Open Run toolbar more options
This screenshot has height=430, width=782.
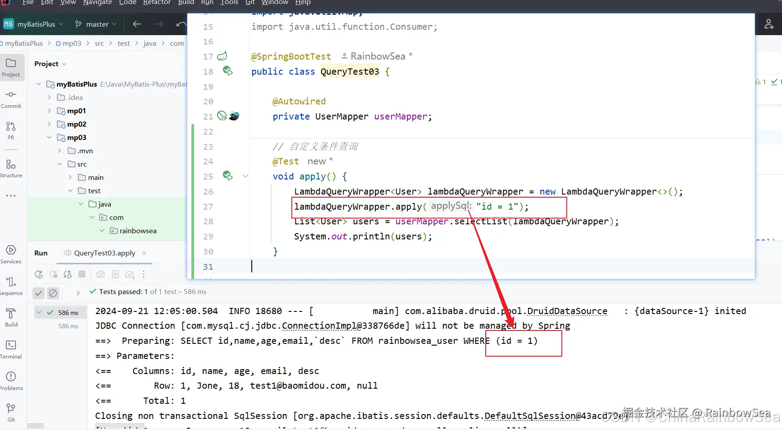click(144, 275)
